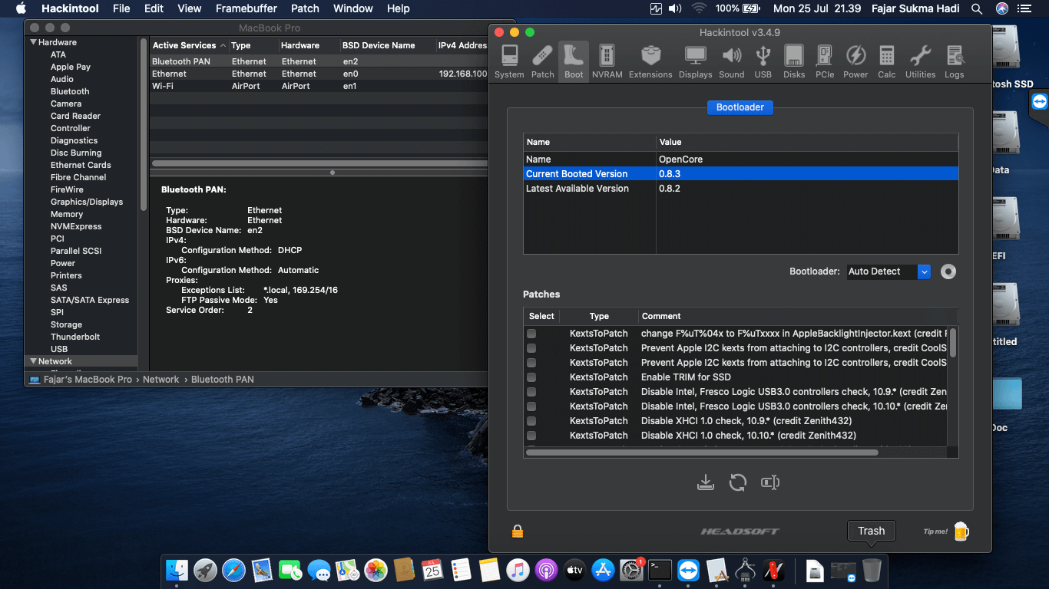Click the download icon below patches
This screenshot has height=589, width=1049.
(705, 482)
